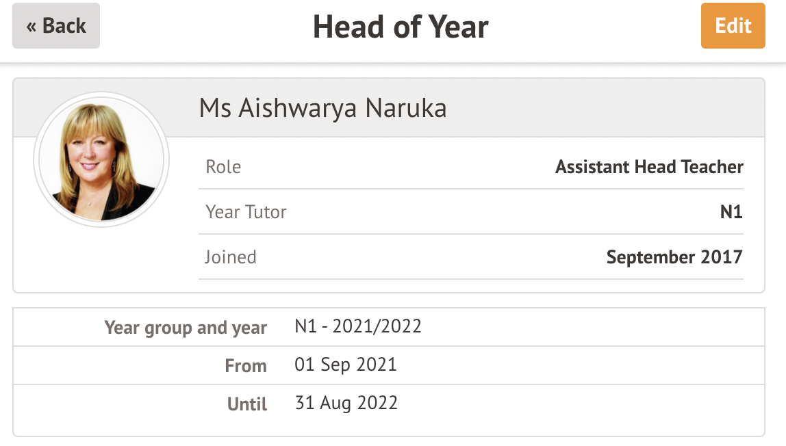Select the 01 Sep 2021 start date

pyautogui.click(x=346, y=365)
